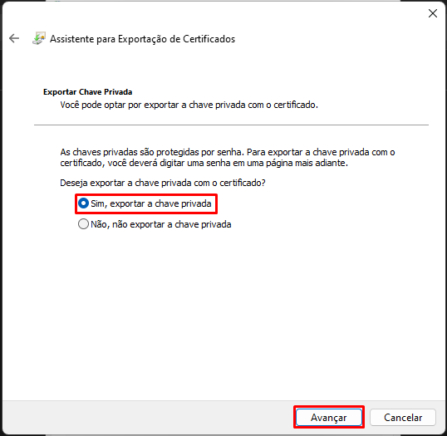Click the gray footer bar left of Avançar
Viewport: 447px width, 436px height.
click(x=148, y=418)
